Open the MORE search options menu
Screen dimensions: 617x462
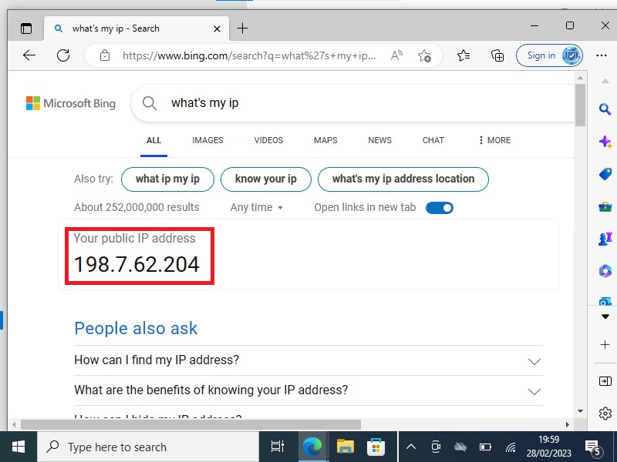(494, 140)
